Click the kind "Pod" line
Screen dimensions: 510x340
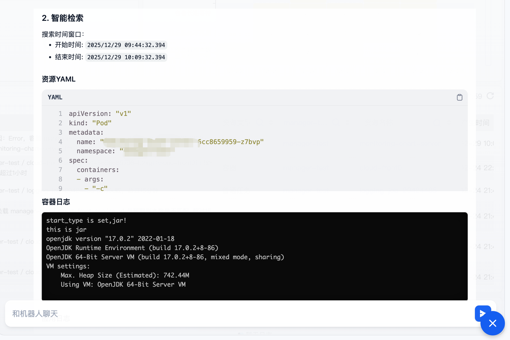point(90,123)
